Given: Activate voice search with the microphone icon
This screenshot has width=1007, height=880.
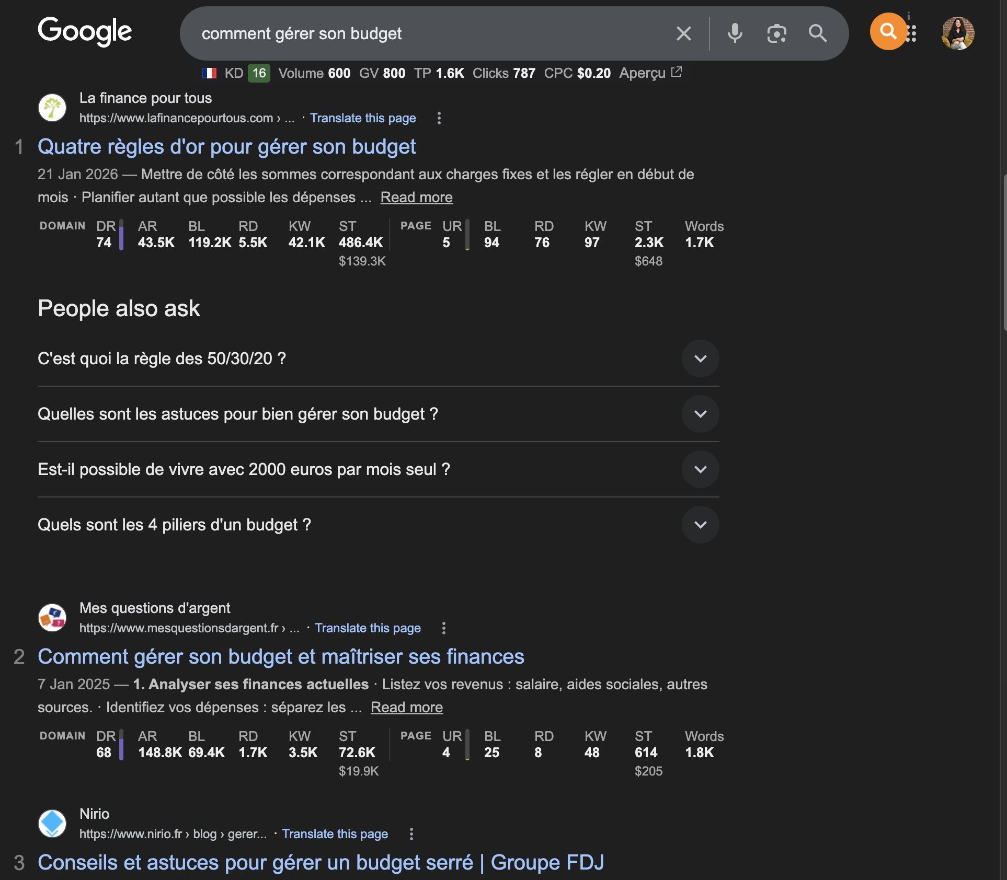Looking at the screenshot, I should point(734,33).
